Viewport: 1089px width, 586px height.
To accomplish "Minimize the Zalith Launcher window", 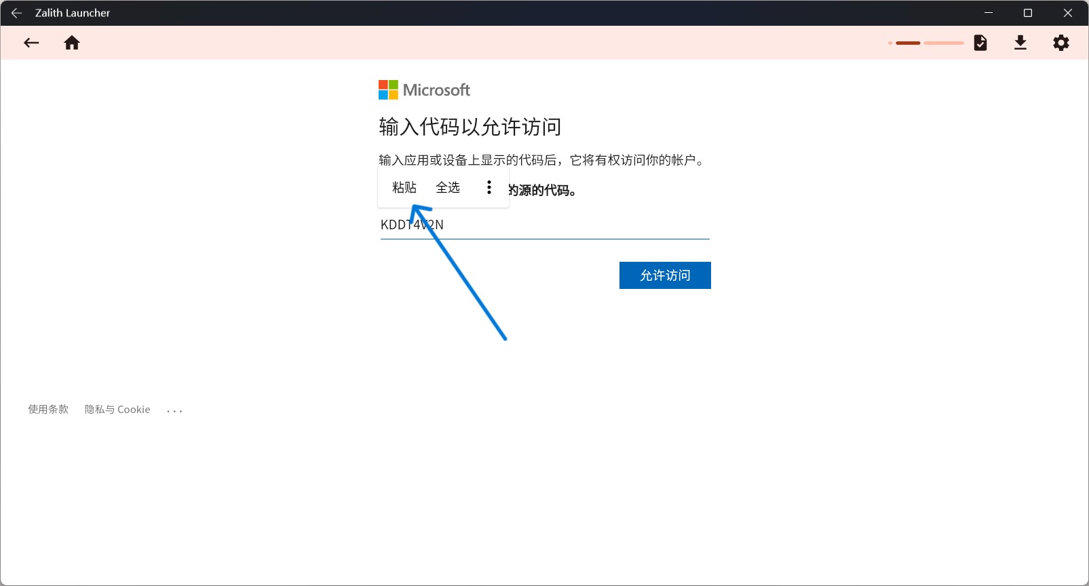I will 989,13.
